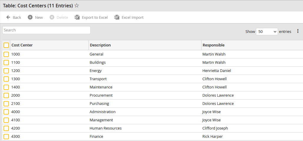Click Excel Import label

(x=133, y=17)
